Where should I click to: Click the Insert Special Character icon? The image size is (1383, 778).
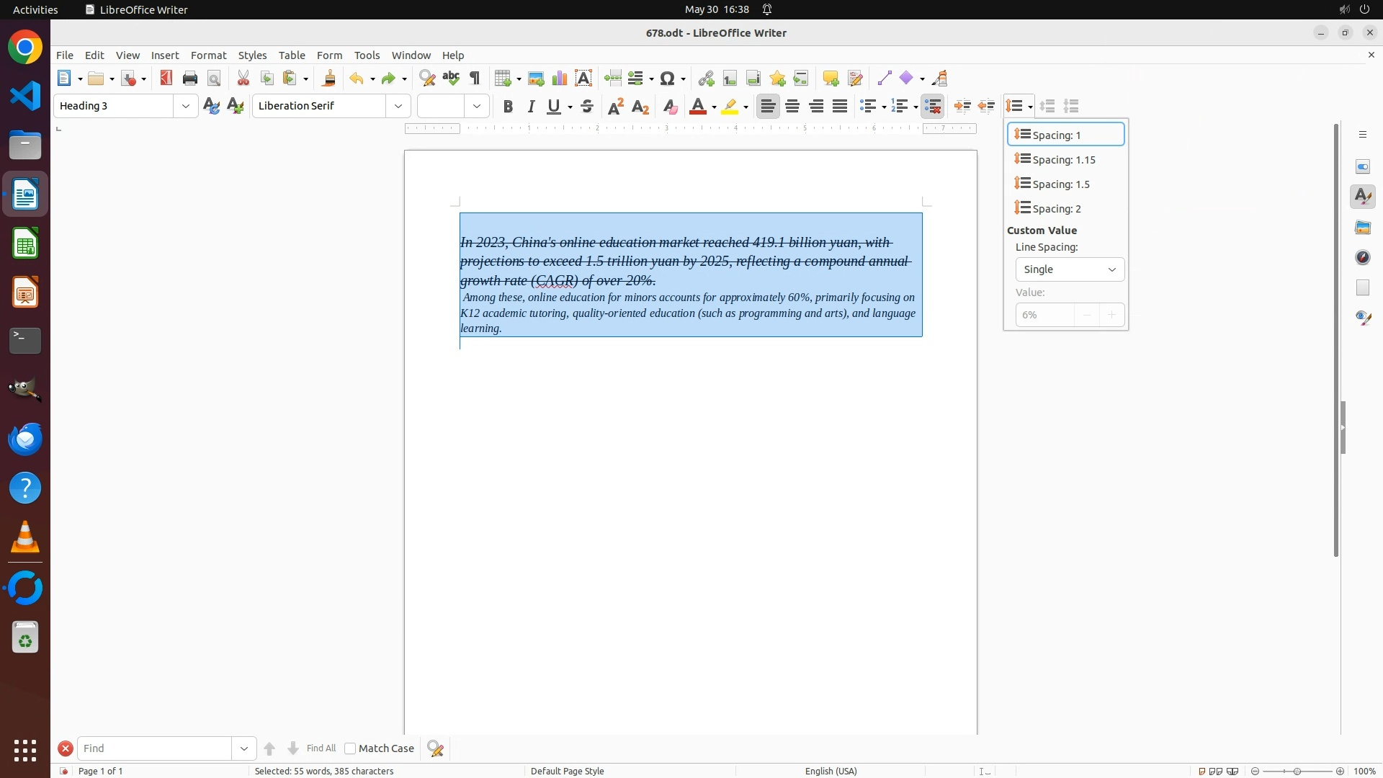click(668, 79)
